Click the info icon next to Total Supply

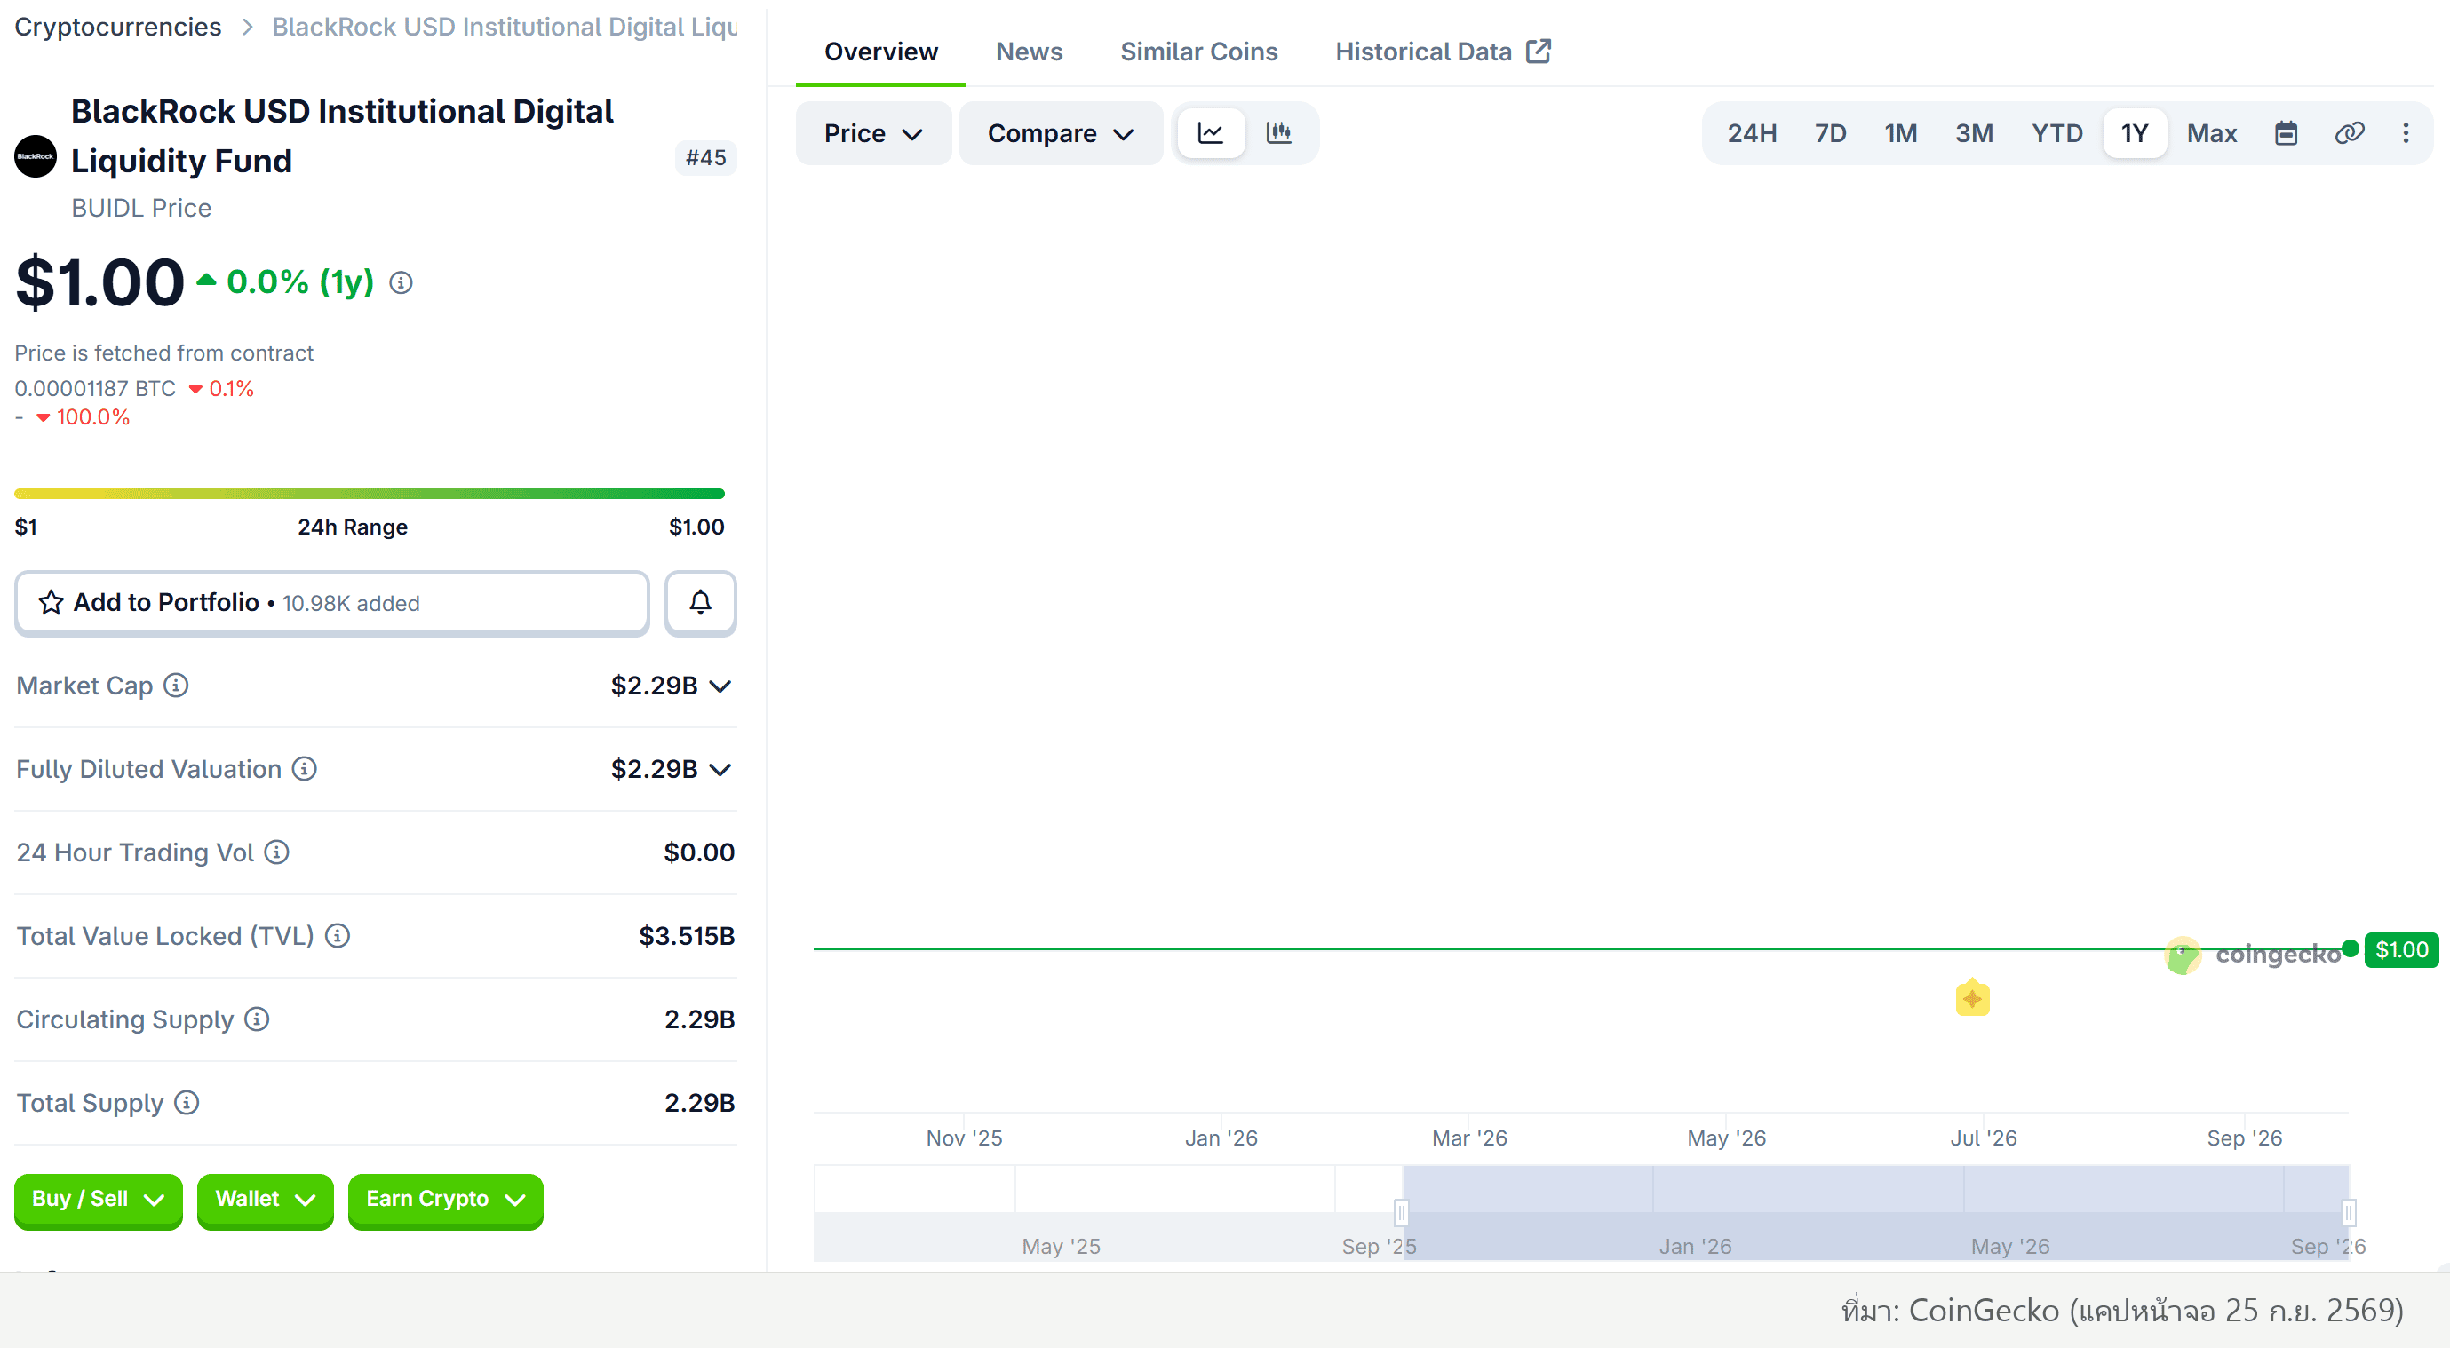pos(187,1103)
